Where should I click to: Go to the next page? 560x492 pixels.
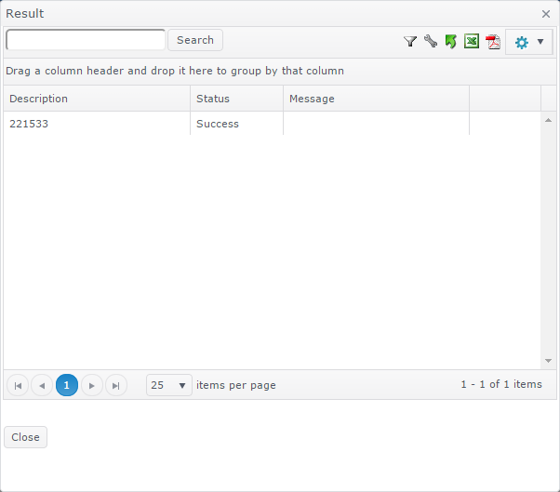pos(92,385)
